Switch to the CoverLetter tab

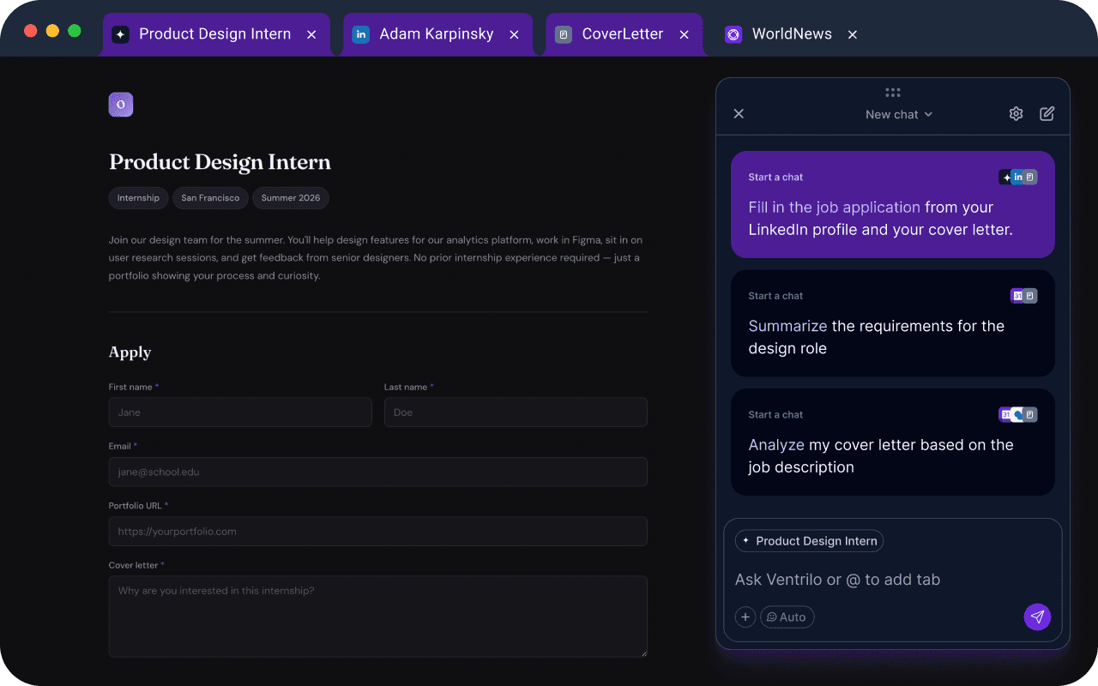pyautogui.click(x=623, y=34)
